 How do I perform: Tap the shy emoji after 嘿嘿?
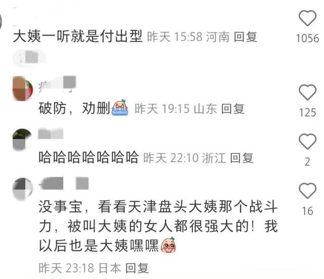tap(169, 245)
